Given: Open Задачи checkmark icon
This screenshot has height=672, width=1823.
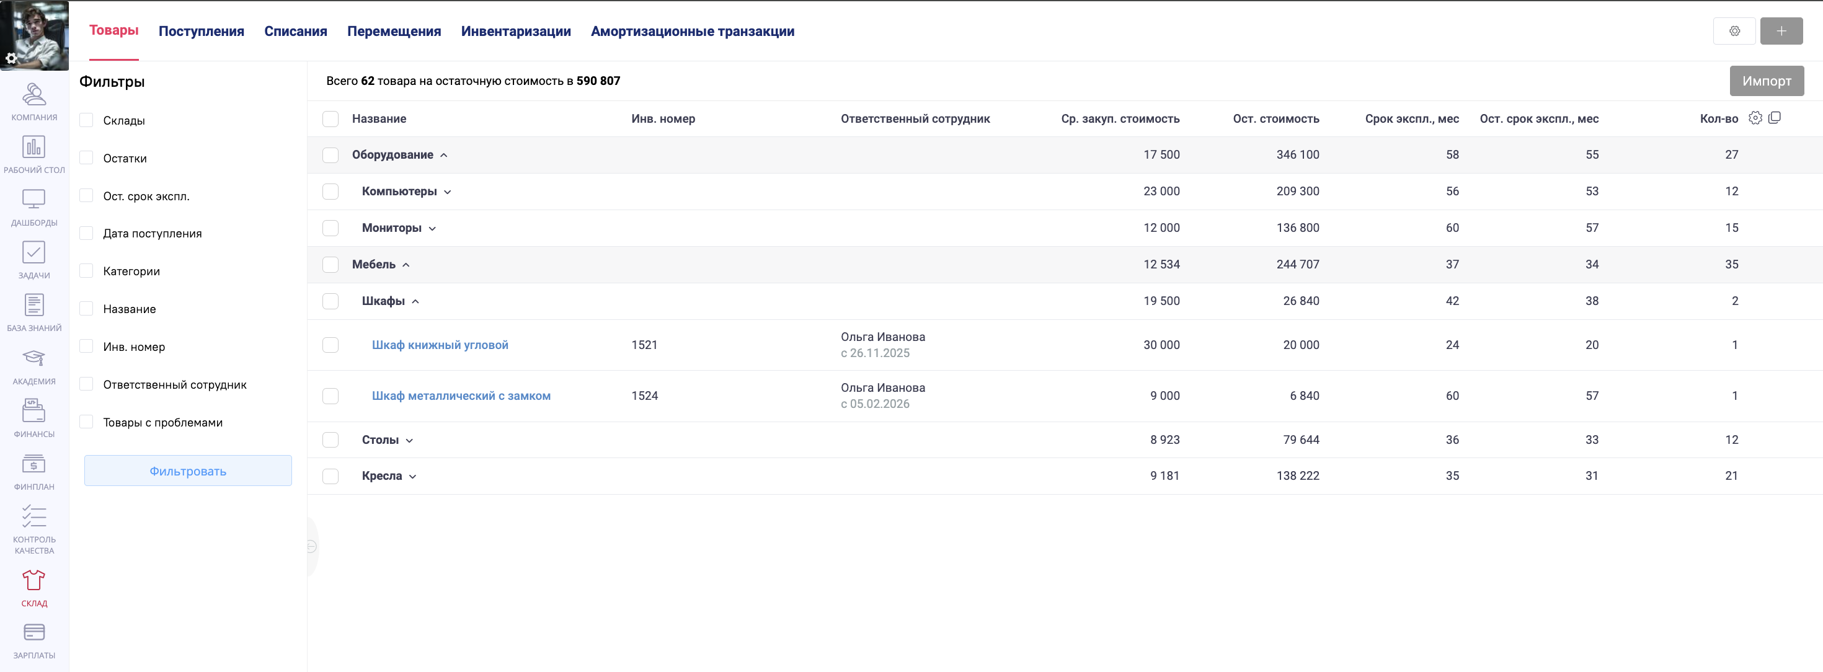Looking at the screenshot, I should tap(34, 252).
